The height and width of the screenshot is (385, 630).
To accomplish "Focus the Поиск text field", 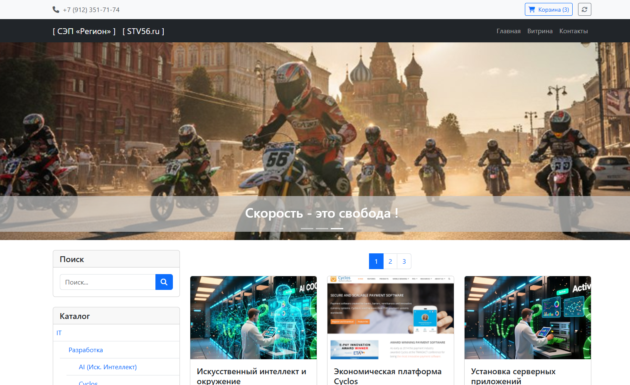I will click(108, 282).
